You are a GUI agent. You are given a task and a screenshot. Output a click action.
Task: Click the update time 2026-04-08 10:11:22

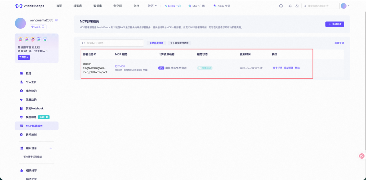pyautogui.click(x=251, y=68)
